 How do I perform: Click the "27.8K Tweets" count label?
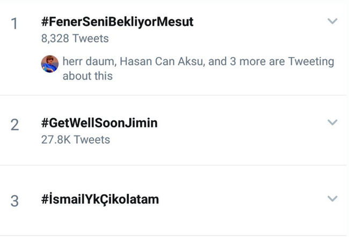pos(76,140)
